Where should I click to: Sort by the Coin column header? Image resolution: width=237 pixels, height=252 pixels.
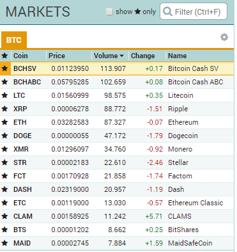click(x=20, y=56)
